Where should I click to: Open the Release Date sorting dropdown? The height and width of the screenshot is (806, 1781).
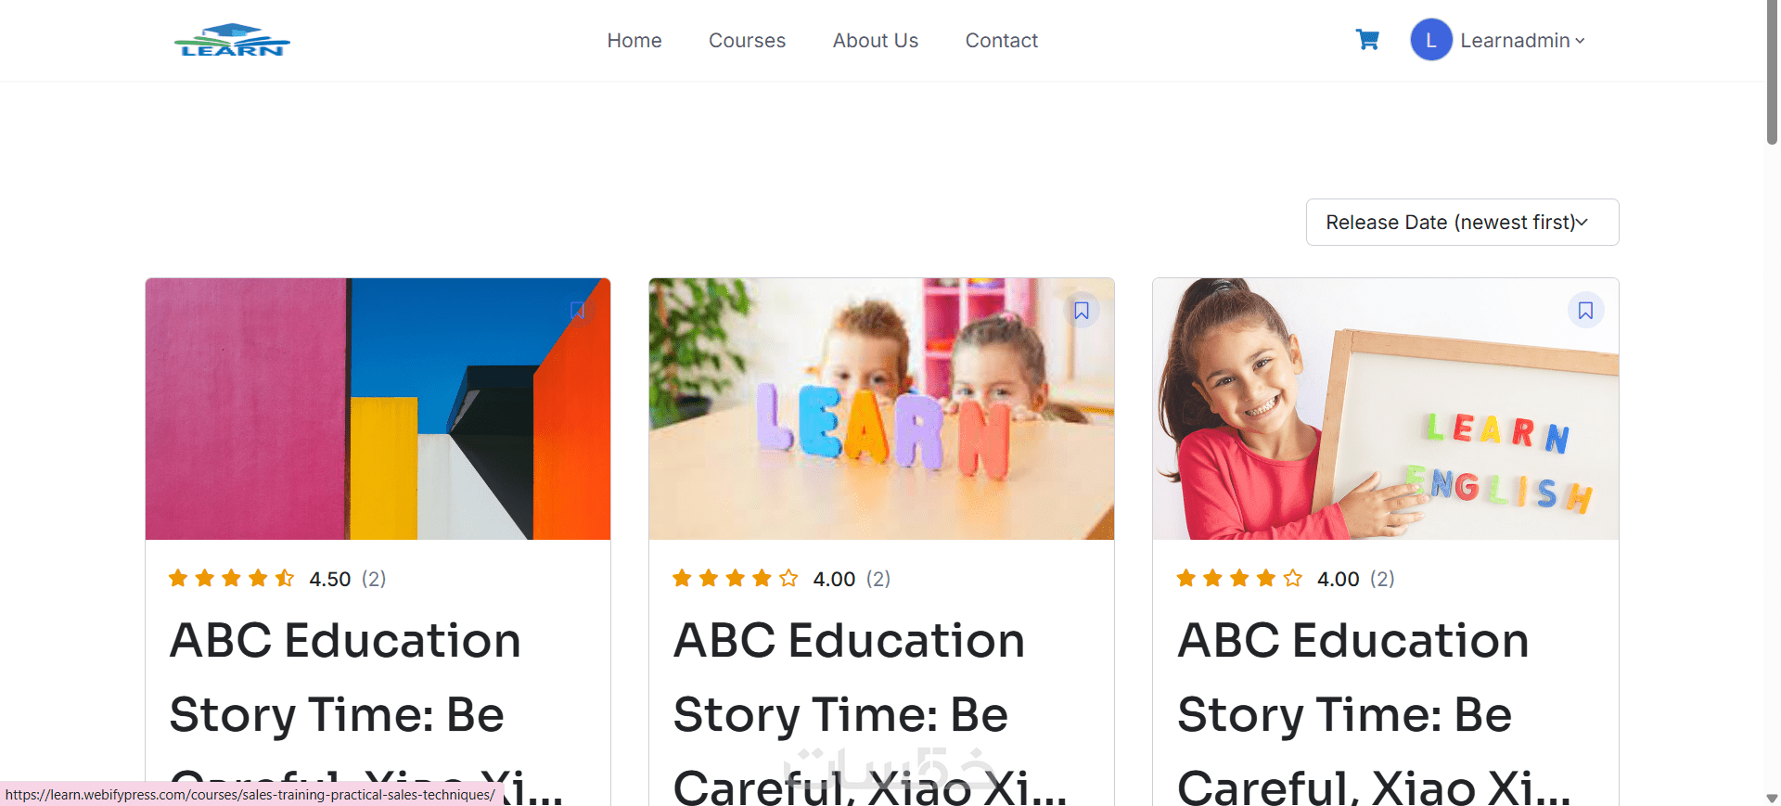1462,223
